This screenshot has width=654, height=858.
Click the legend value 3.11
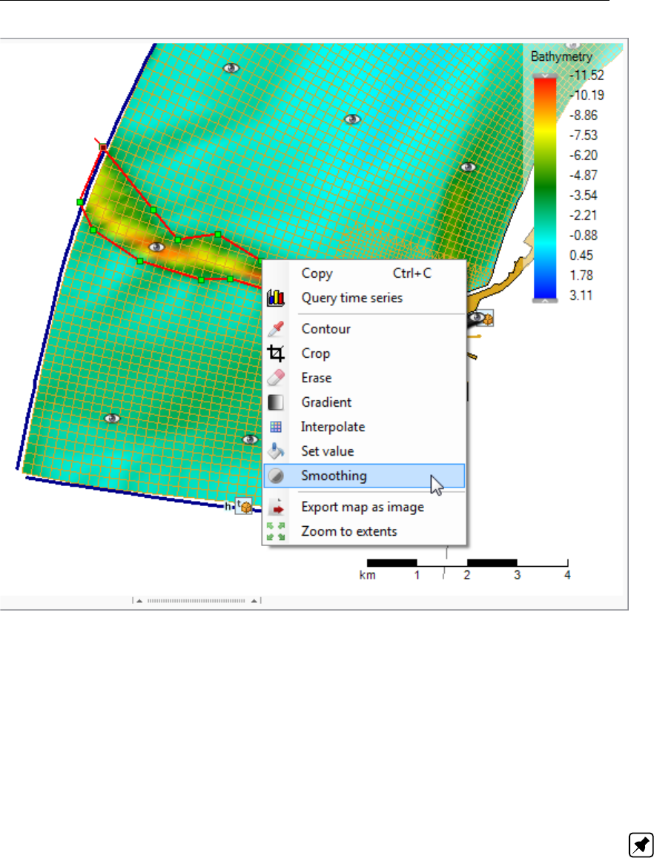tap(581, 296)
